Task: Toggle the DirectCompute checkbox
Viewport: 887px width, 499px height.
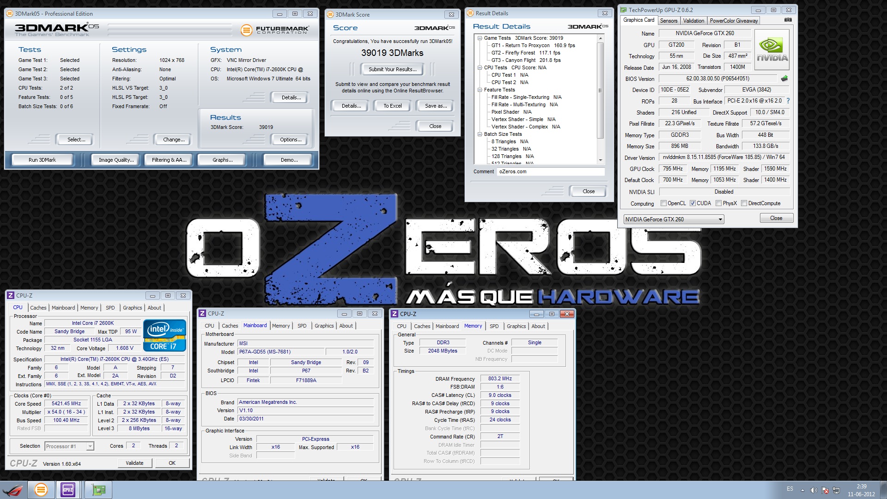Action: coord(744,203)
